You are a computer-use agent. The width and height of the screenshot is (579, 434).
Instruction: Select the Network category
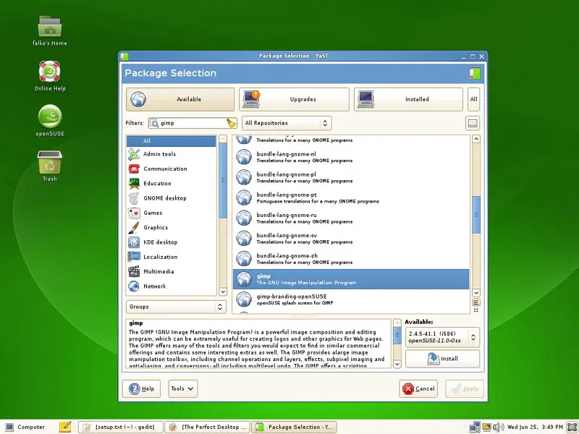(x=172, y=286)
